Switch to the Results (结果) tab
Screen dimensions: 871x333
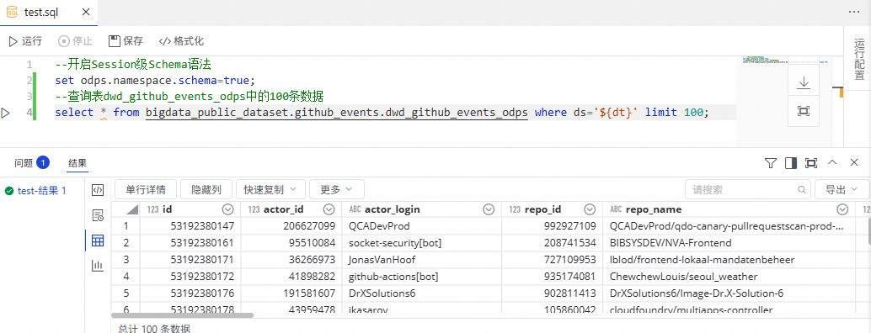pyautogui.click(x=77, y=163)
